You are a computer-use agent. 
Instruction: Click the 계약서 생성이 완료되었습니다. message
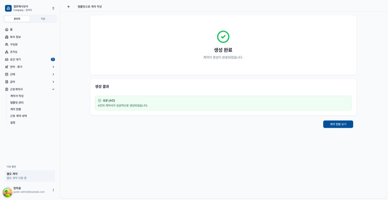coord(223,57)
